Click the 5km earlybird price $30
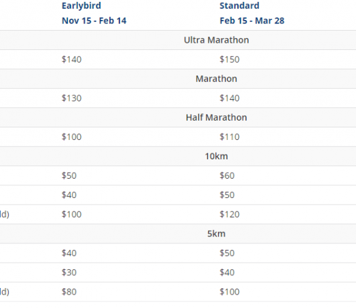This screenshot has height=308, width=356. tap(69, 273)
